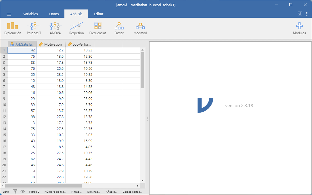
Task: Hide the results panel with the collapse icon
Action: pos(300,14)
